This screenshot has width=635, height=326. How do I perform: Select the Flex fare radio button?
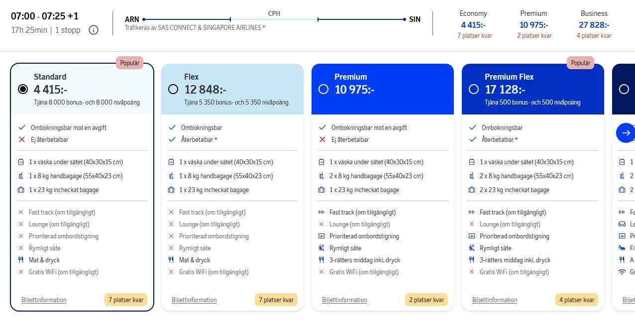coord(173,89)
